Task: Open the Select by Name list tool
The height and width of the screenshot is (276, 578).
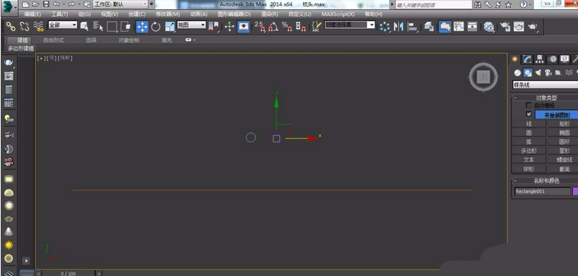Action: [x=98, y=26]
